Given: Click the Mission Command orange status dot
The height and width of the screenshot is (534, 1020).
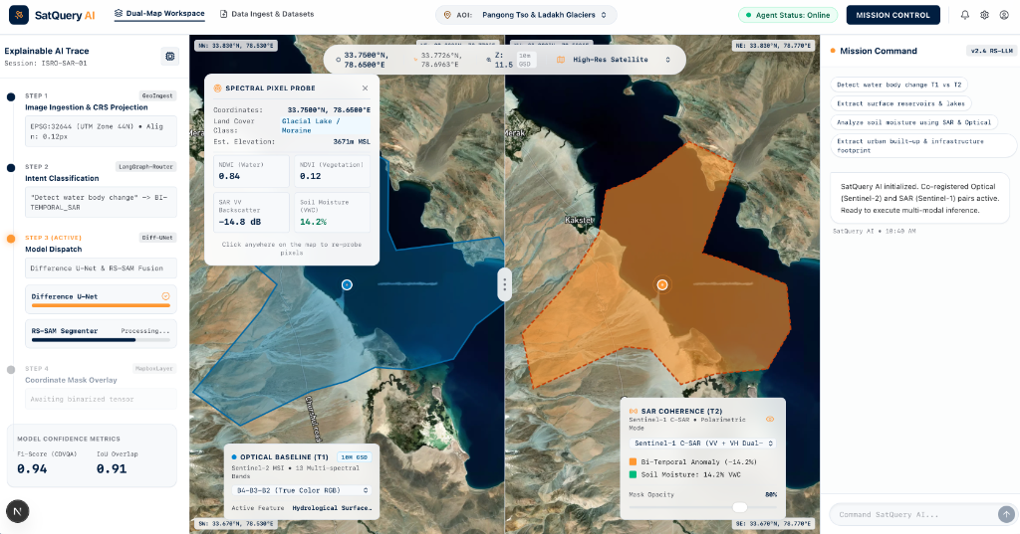Looking at the screenshot, I should [x=833, y=51].
